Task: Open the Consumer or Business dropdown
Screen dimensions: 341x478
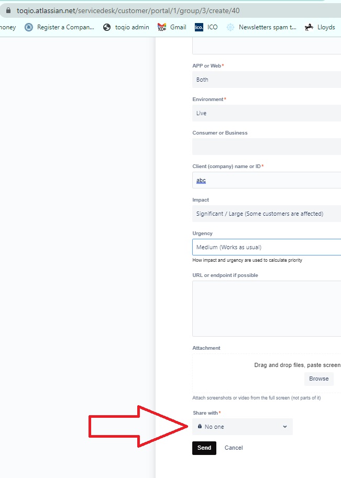Action: [x=267, y=147]
